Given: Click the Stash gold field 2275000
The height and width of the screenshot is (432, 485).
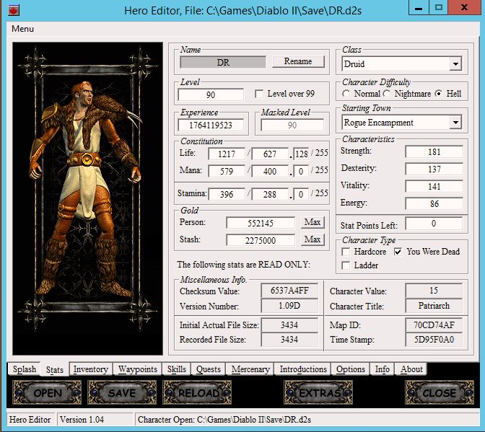Looking at the screenshot, I should 261,240.
